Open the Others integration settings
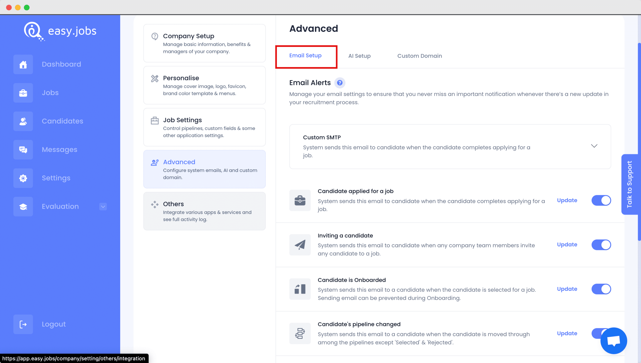The image size is (641, 363). pos(204,211)
